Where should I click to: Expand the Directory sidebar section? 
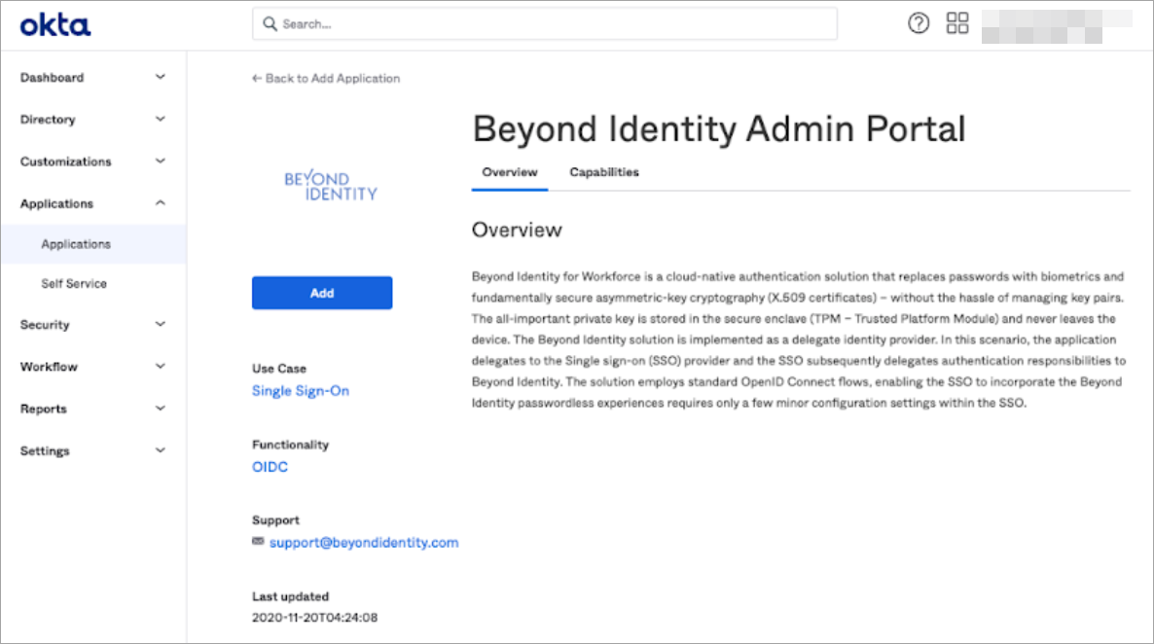pos(92,119)
